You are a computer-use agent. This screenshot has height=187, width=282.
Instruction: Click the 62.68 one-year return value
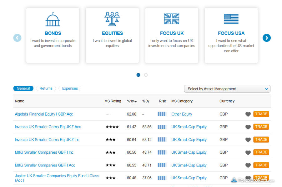point(132,114)
